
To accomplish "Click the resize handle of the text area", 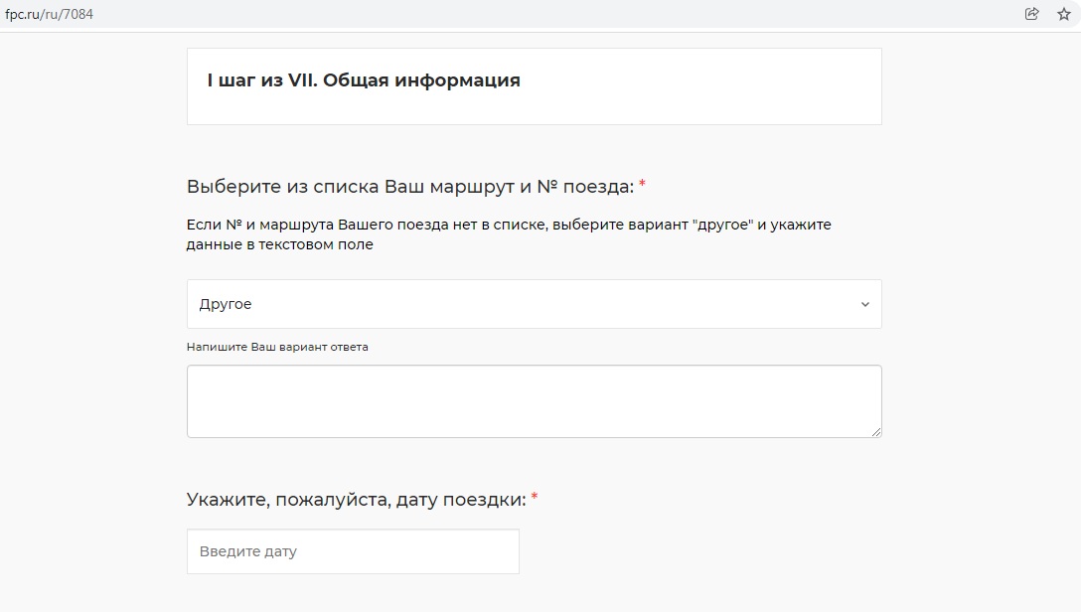I will pyautogui.click(x=876, y=432).
